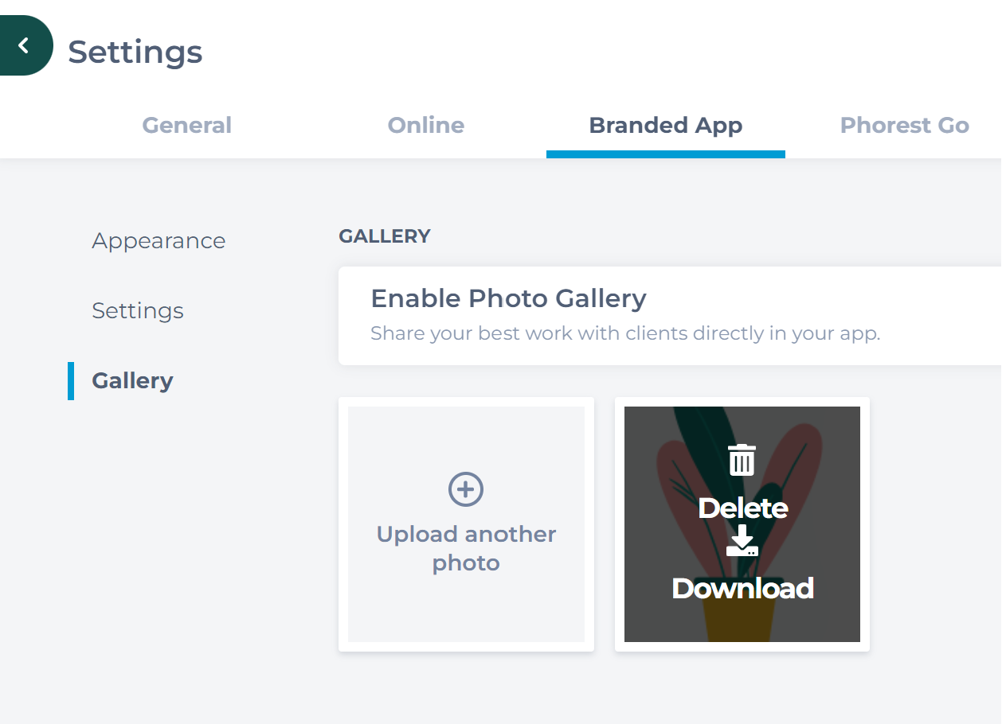Click the circled plus upload icon
1002x724 pixels.
[466, 489]
